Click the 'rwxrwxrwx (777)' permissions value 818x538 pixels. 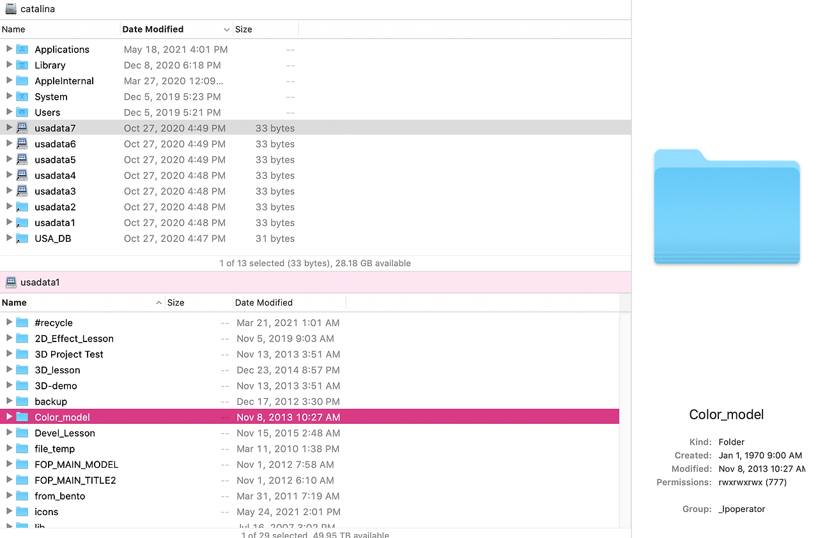[753, 482]
